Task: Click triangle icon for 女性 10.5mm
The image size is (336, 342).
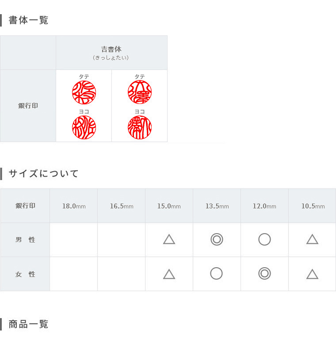Action: tap(312, 274)
